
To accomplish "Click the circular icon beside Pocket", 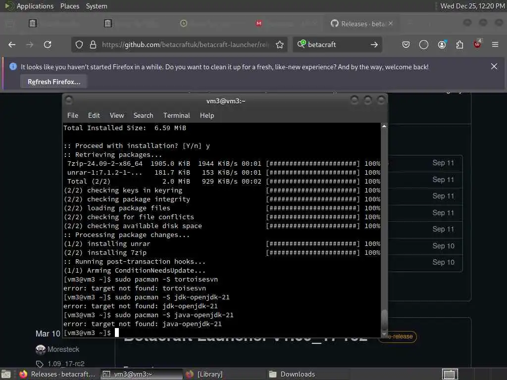I will point(424,45).
